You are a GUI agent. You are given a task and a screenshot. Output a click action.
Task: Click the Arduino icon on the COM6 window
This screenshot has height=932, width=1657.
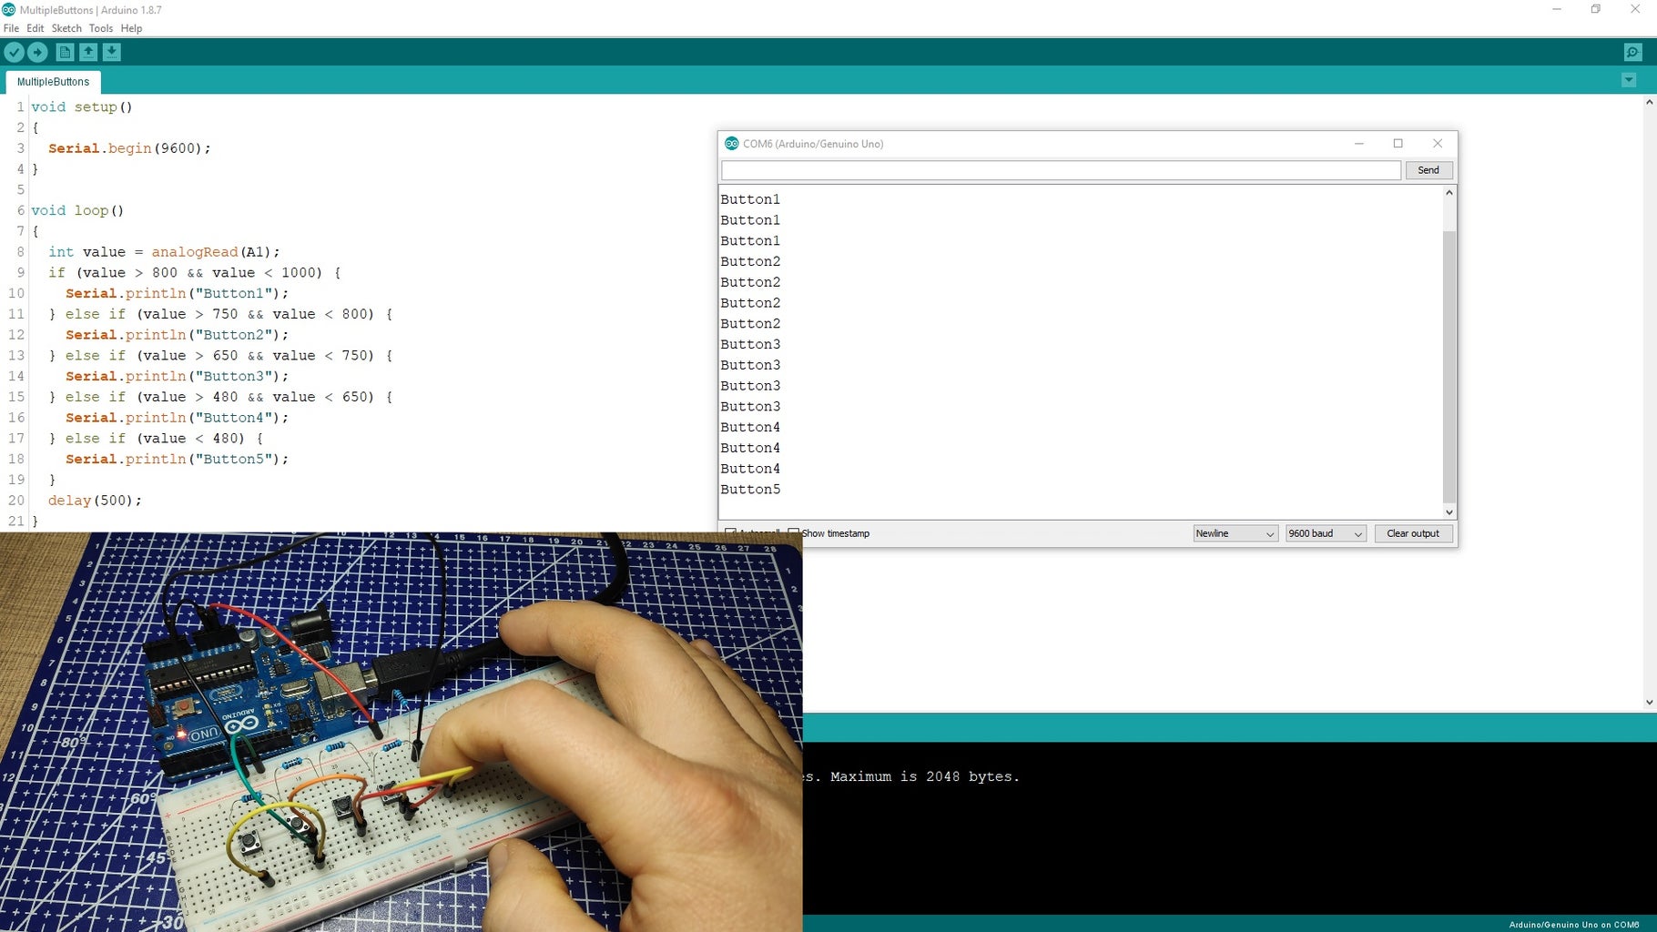(x=732, y=143)
